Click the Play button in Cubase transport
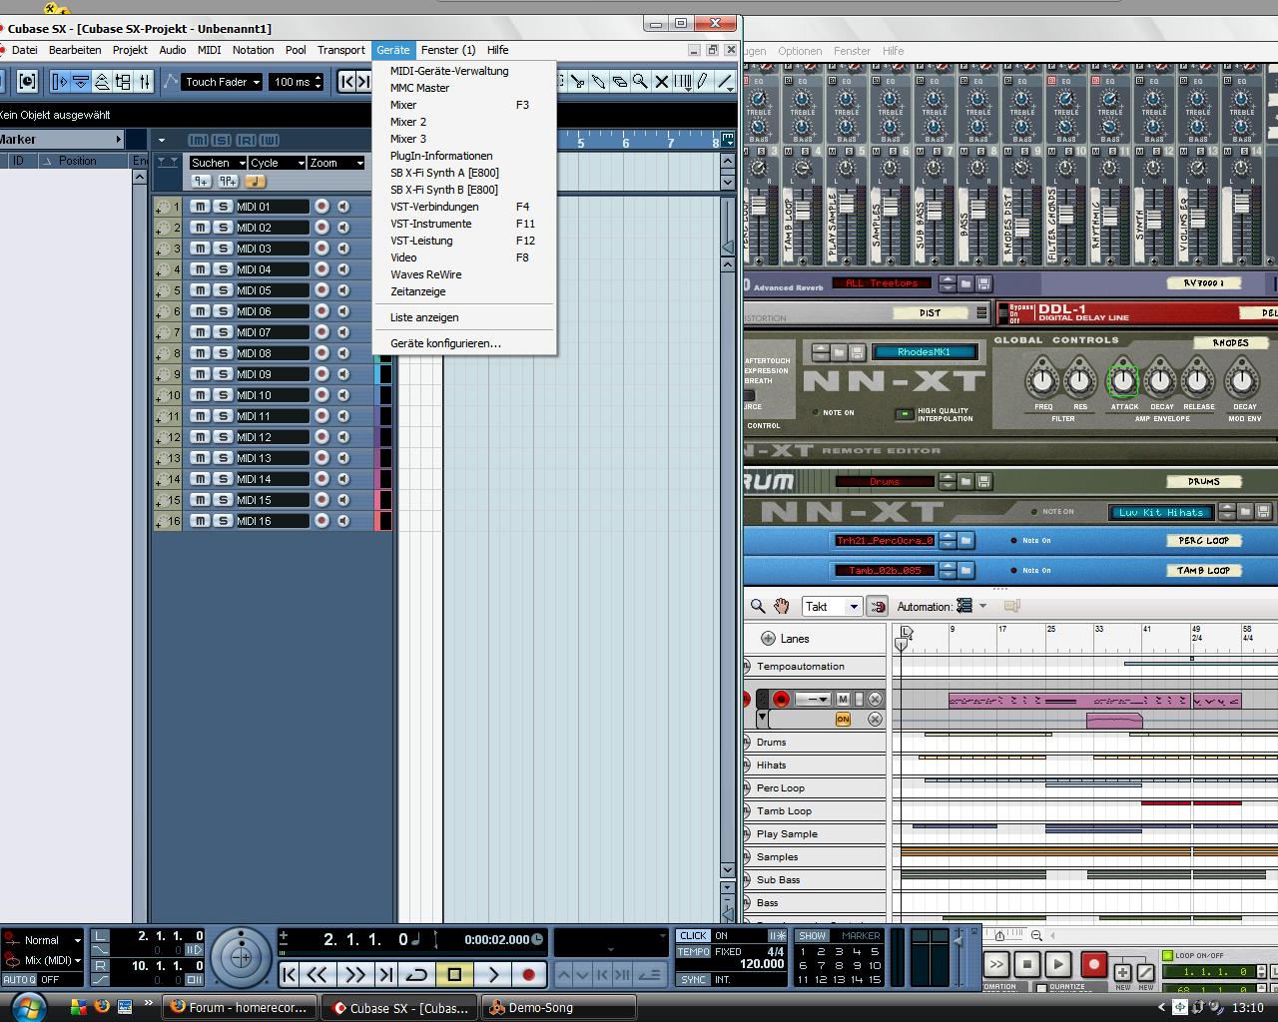The height and width of the screenshot is (1022, 1278). [493, 974]
